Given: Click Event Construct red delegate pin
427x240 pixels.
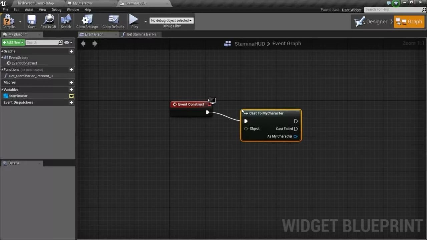Looking at the screenshot, I should pos(209,104).
